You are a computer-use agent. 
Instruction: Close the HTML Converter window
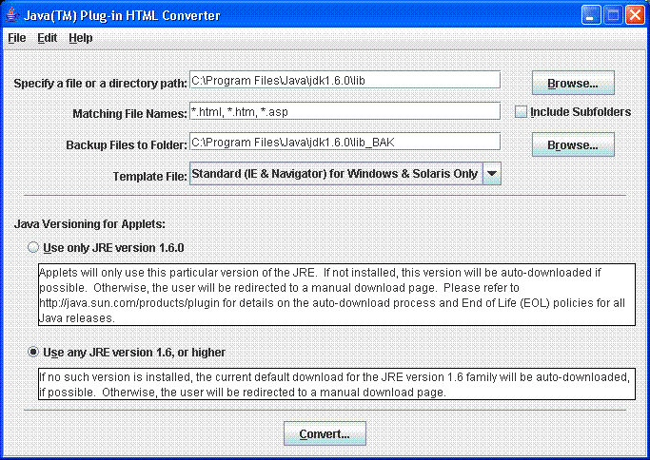(x=635, y=15)
